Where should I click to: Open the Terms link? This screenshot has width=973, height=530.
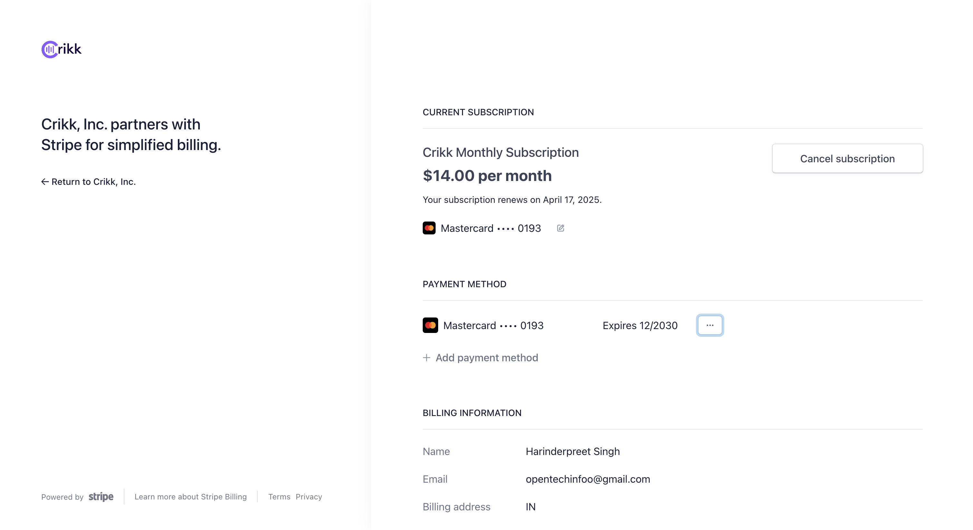point(279,497)
